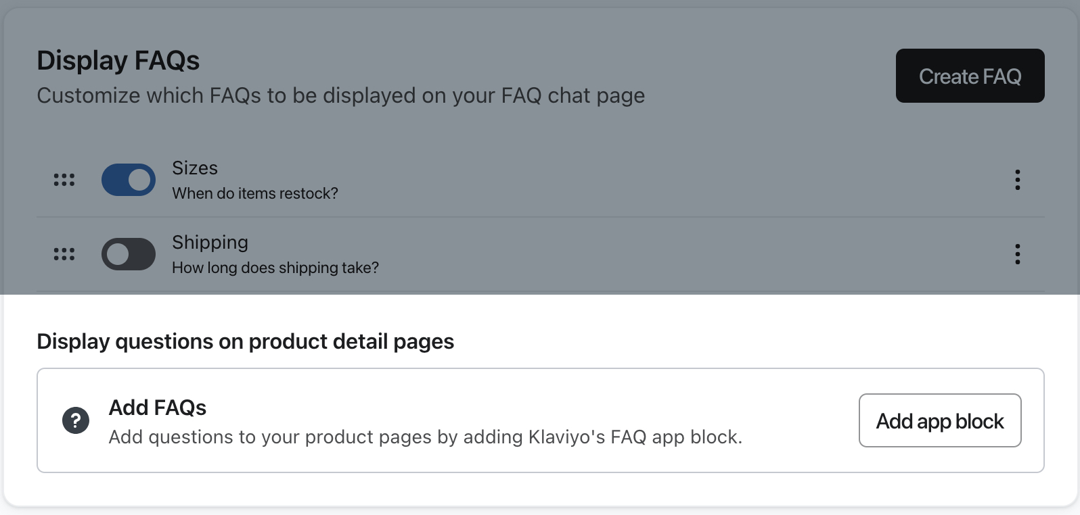Image resolution: width=1080 pixels, height=515 pixels.
Task: Click the word "chat" in the subtitle
Action: pyautogui.click(x=570, y=96)
